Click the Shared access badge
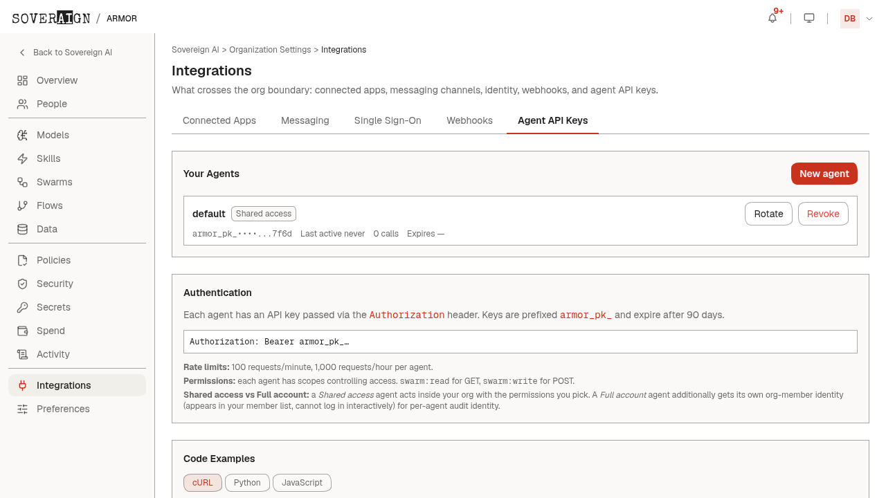 click(264, 214)
